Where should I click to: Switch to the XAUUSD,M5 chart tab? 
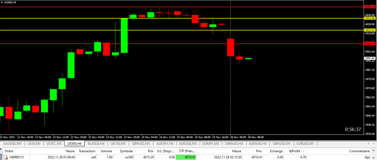(12, 143)
